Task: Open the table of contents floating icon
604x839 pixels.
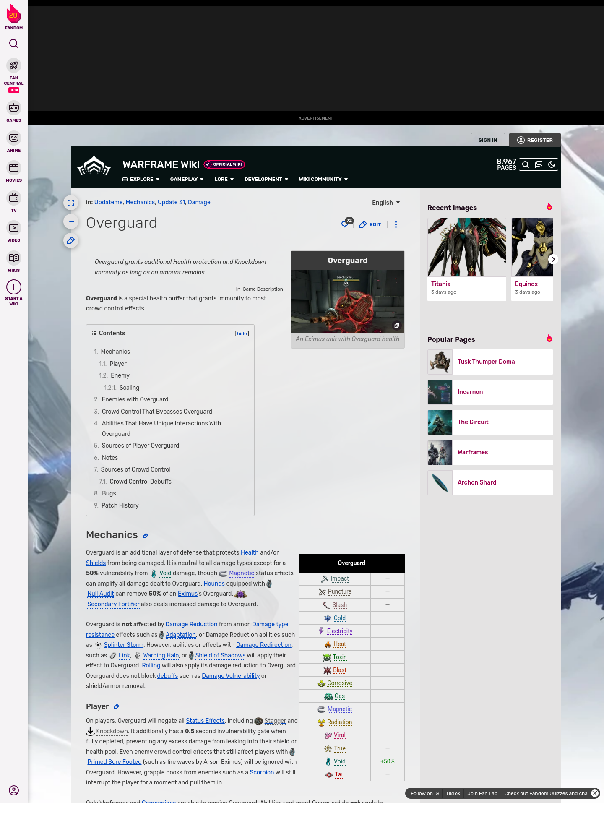Action: coord(71,221)
